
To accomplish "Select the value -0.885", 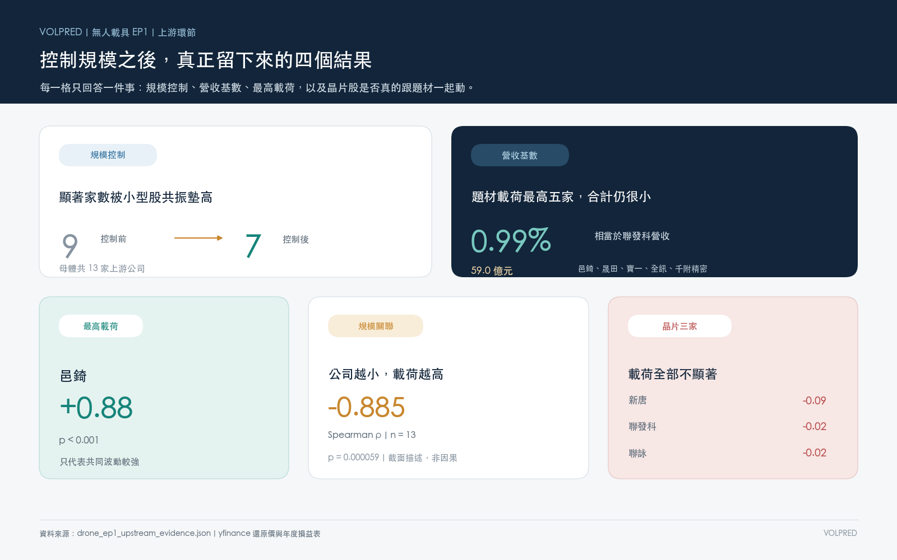I will [366, 407].
